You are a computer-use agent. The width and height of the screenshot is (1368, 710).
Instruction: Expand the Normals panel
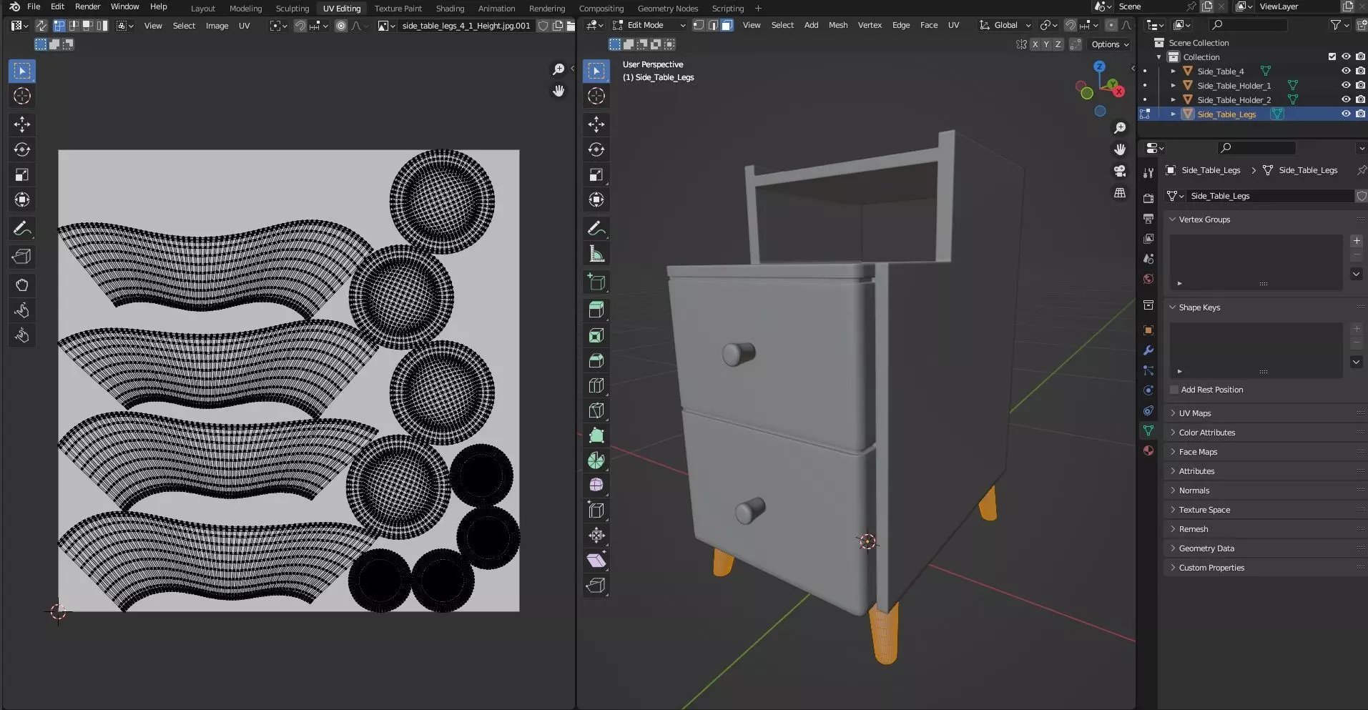click(x=1194, y=490)
